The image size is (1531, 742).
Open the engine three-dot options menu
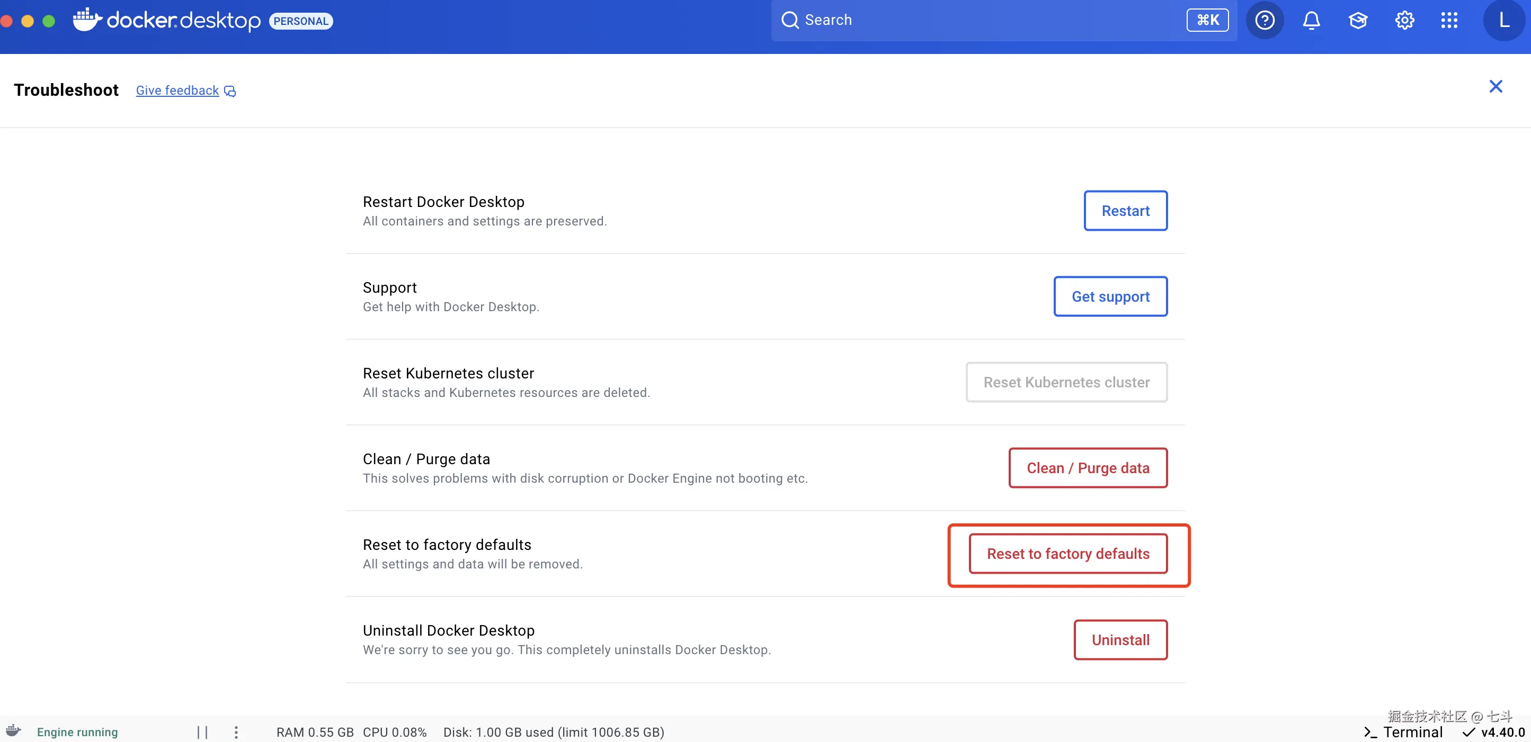tap(236, 732)
